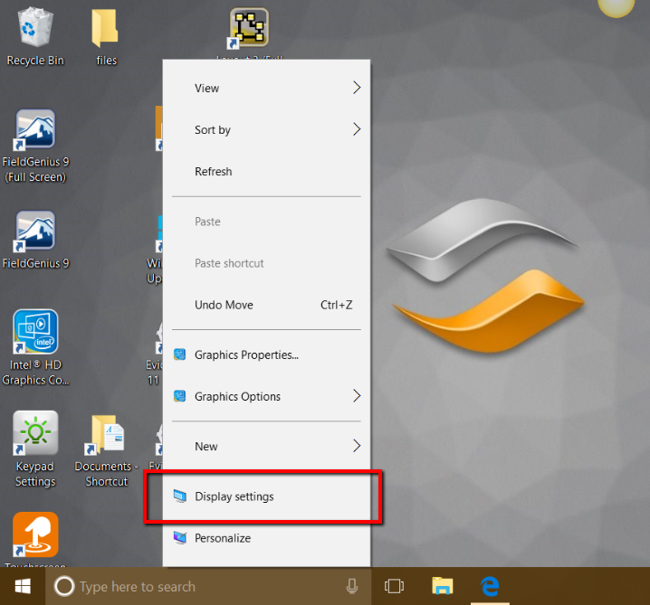Launch Microsoft Edge from the taskbar
650x605 pixels.
click(490, 586)
